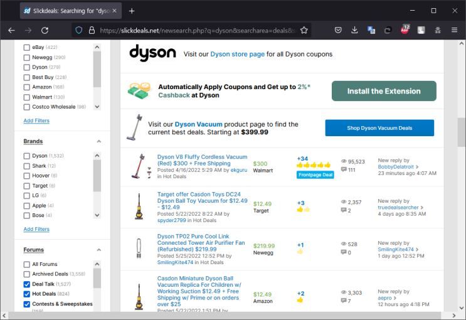The width and height of the screenshot is (466, 320).
Task: Open user ekguru's profile
Action: click(x=239, y=170)
